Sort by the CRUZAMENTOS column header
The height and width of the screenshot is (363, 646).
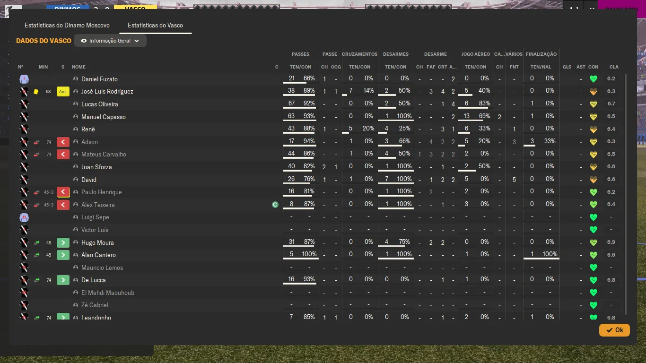tap(360, 54)
